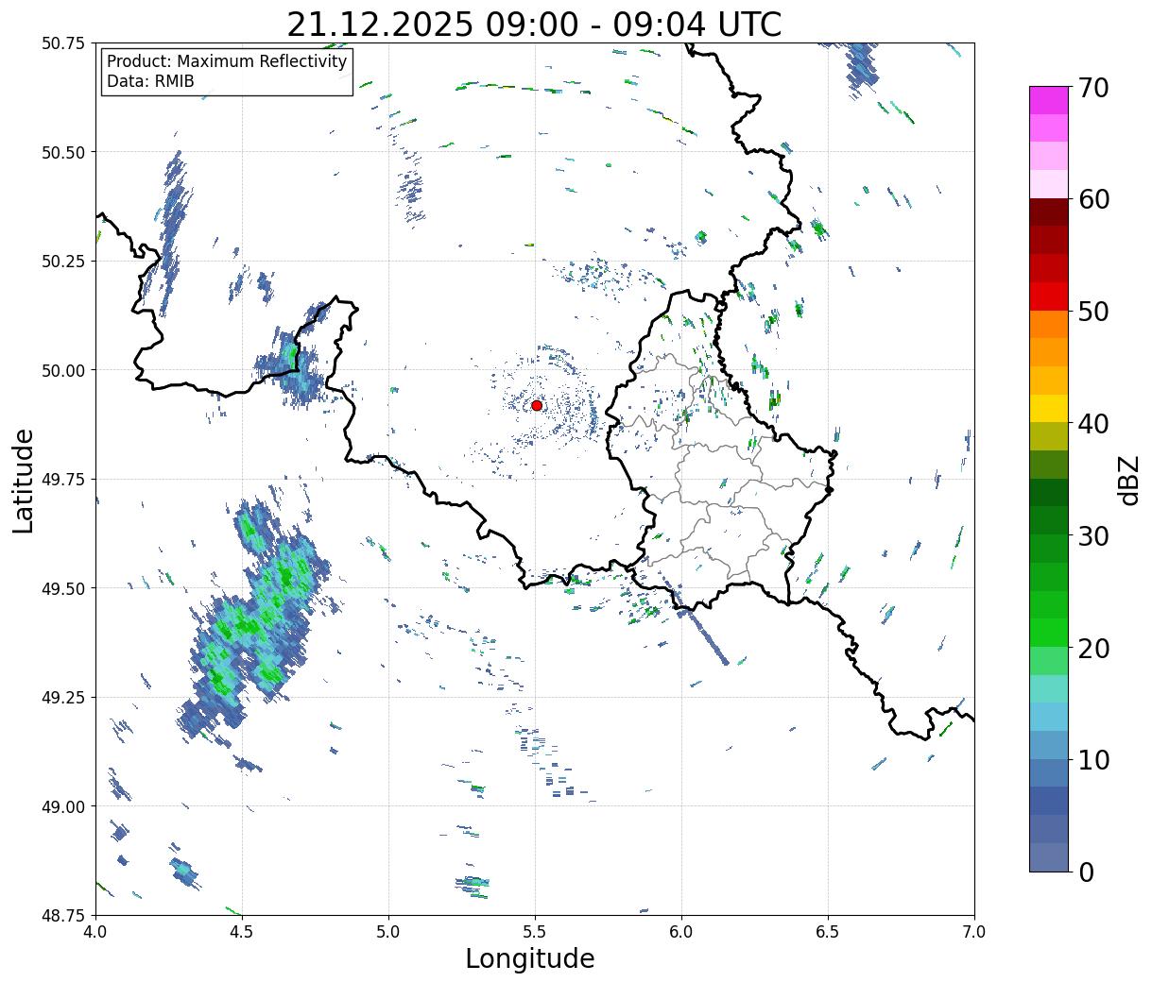Click the colorbar tick label 50
Screen dimensions: 1152x982
1093,312
